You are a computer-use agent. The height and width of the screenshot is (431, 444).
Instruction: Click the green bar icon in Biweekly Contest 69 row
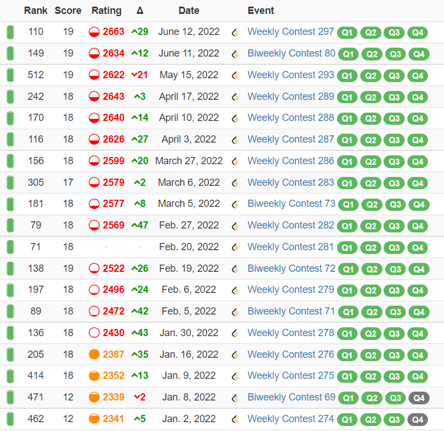pyautogui.click(x=10, y=397)
